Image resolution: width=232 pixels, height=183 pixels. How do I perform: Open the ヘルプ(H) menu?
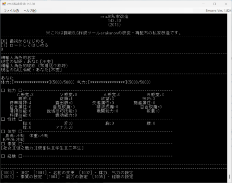(30, 11)
